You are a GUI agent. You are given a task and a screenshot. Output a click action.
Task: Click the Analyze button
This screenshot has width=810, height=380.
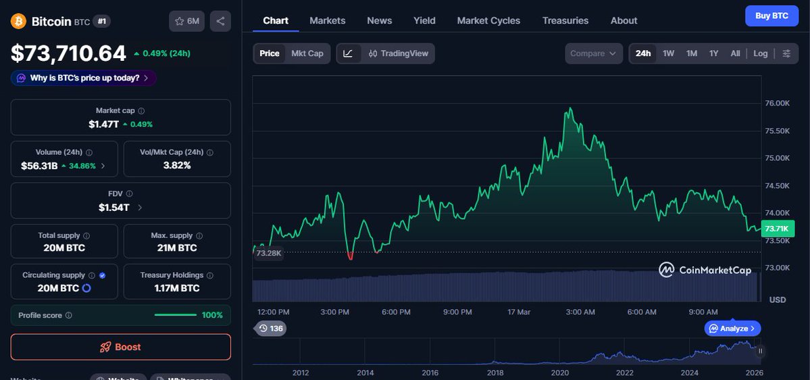point(732,329)
